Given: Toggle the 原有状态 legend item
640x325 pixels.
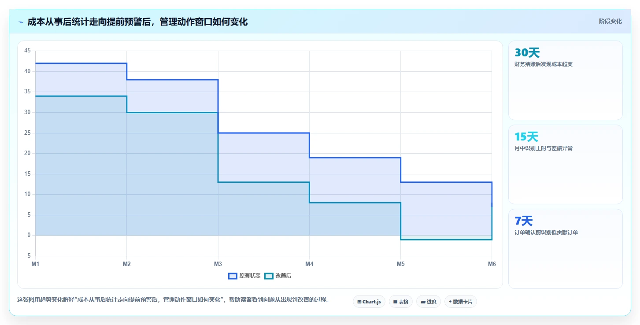Looking at the screenshot, I should click(244, 276).
